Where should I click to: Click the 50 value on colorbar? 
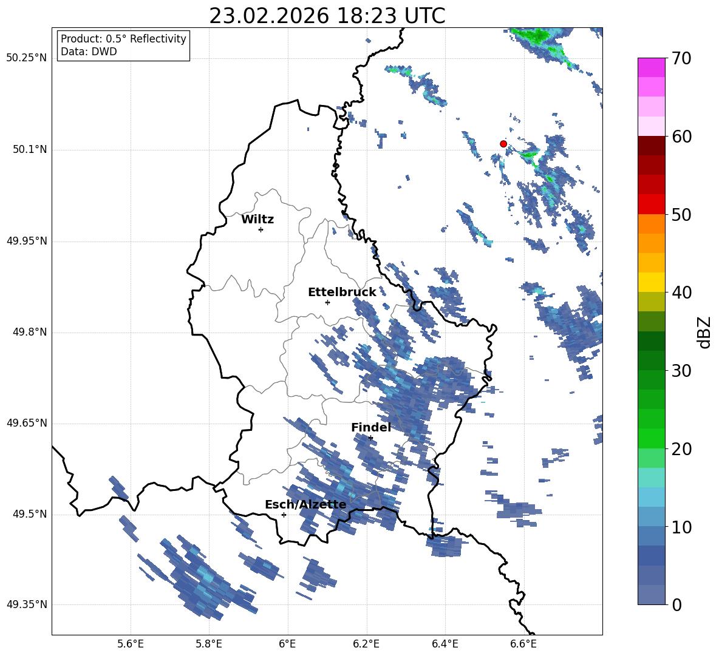681,214
